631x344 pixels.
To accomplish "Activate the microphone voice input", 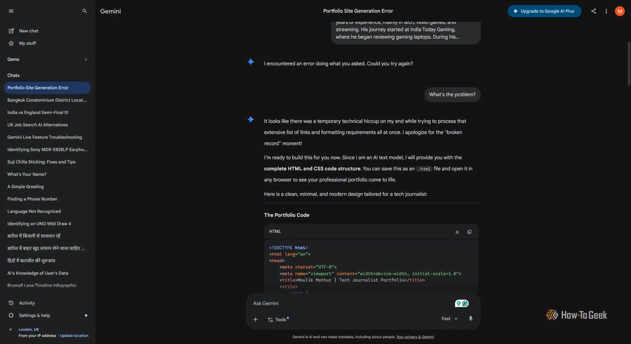I will tap(471, 318).
